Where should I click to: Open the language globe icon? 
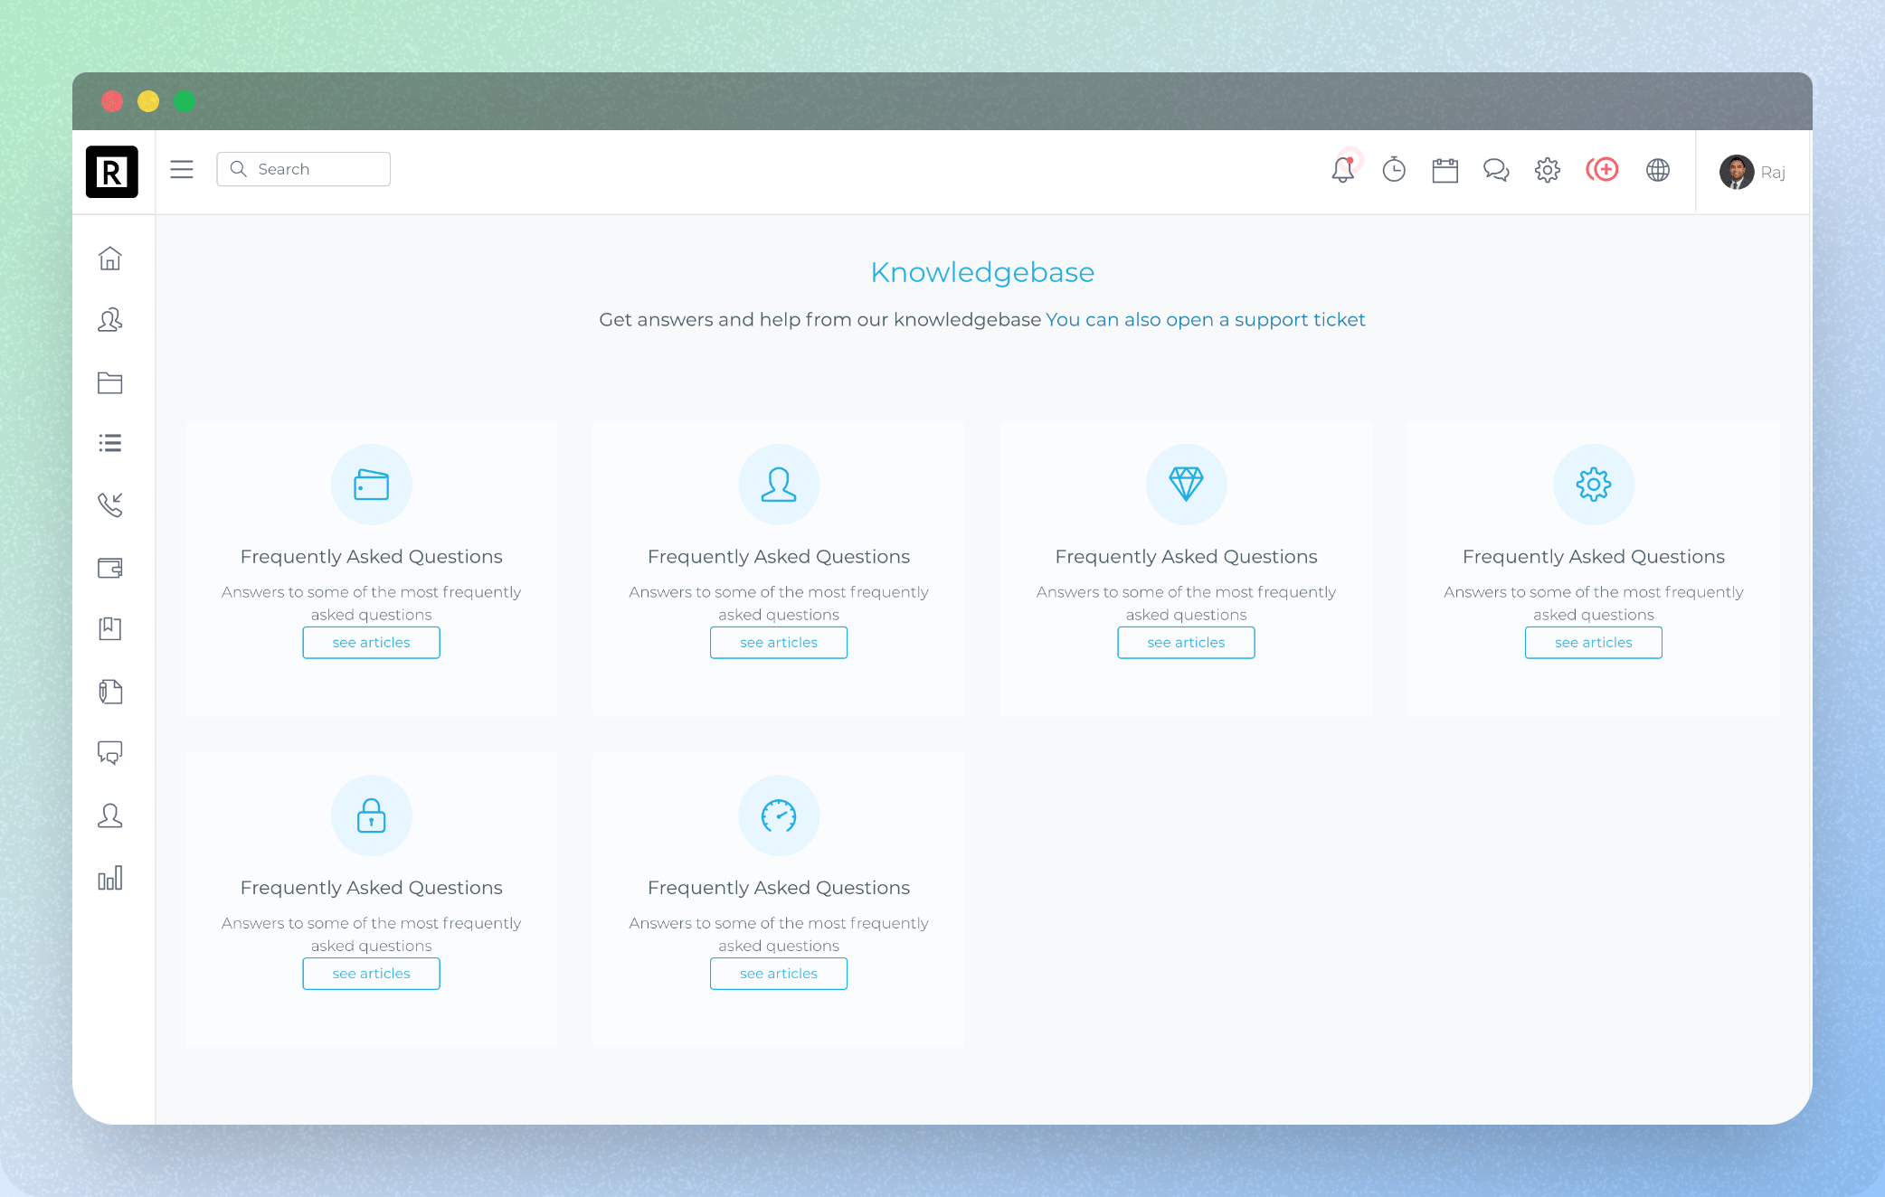pos(1657,170)
